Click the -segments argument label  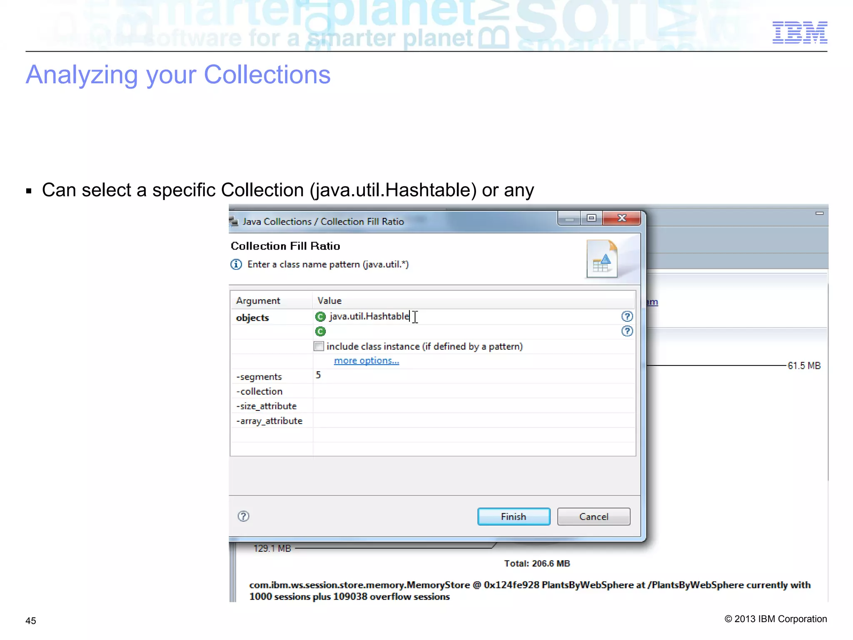click(x=259, y=377)
